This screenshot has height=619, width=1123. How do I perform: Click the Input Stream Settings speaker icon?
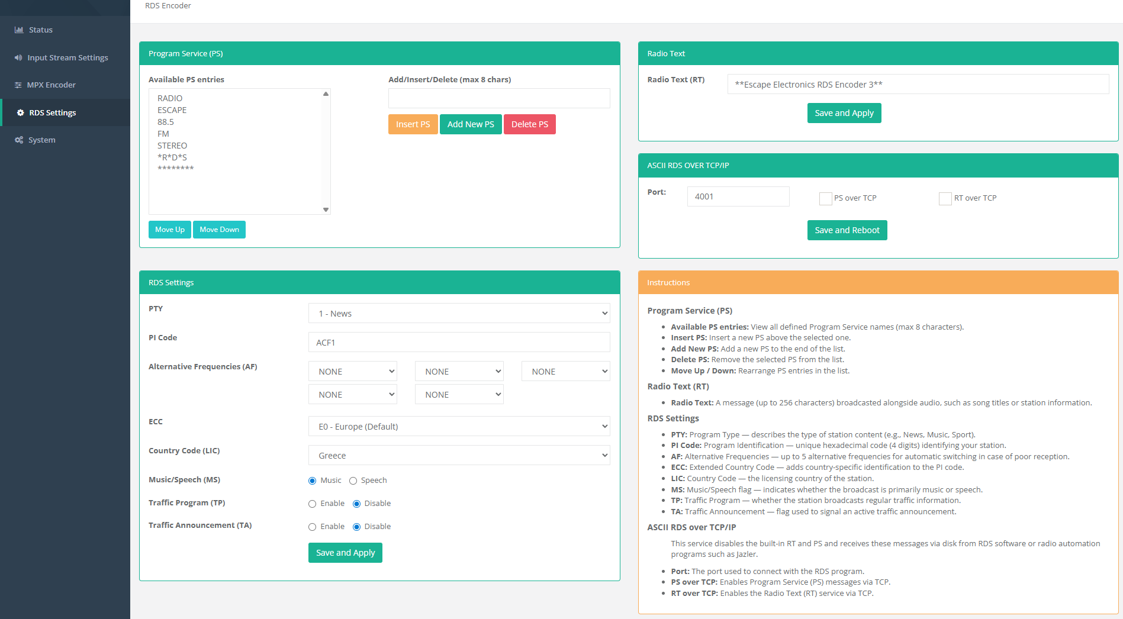tap(18, 57)
